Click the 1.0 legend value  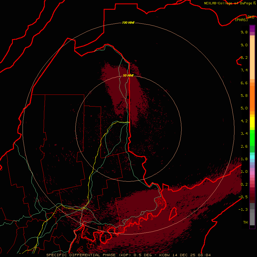244,172
